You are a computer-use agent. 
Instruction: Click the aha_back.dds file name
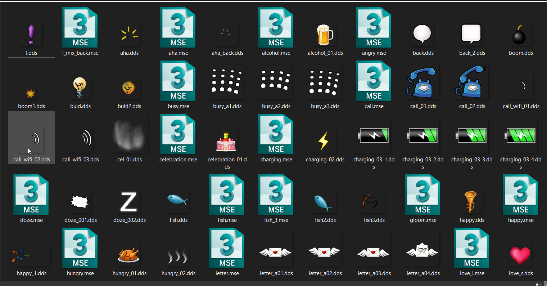(227, 53)
